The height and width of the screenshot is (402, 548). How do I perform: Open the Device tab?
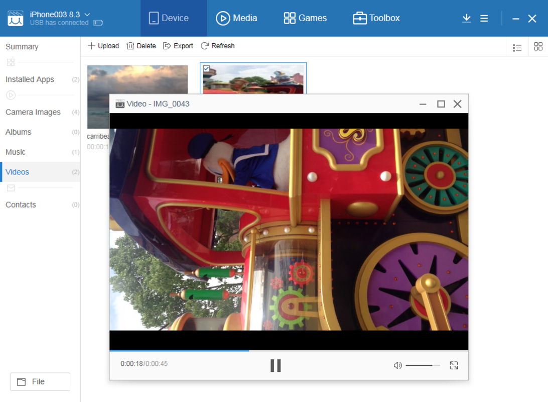[x=173, y=18]
